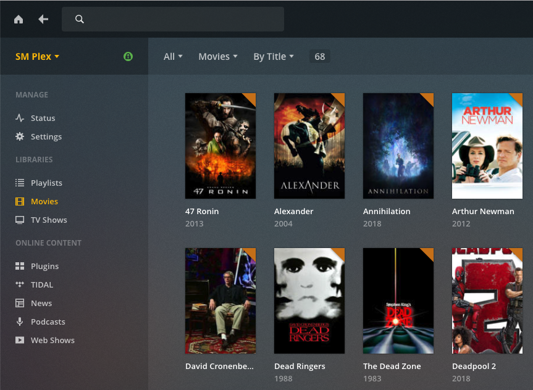Click the green secure connection lock icon
Screen dimensions: 533x390
(128, 56)
